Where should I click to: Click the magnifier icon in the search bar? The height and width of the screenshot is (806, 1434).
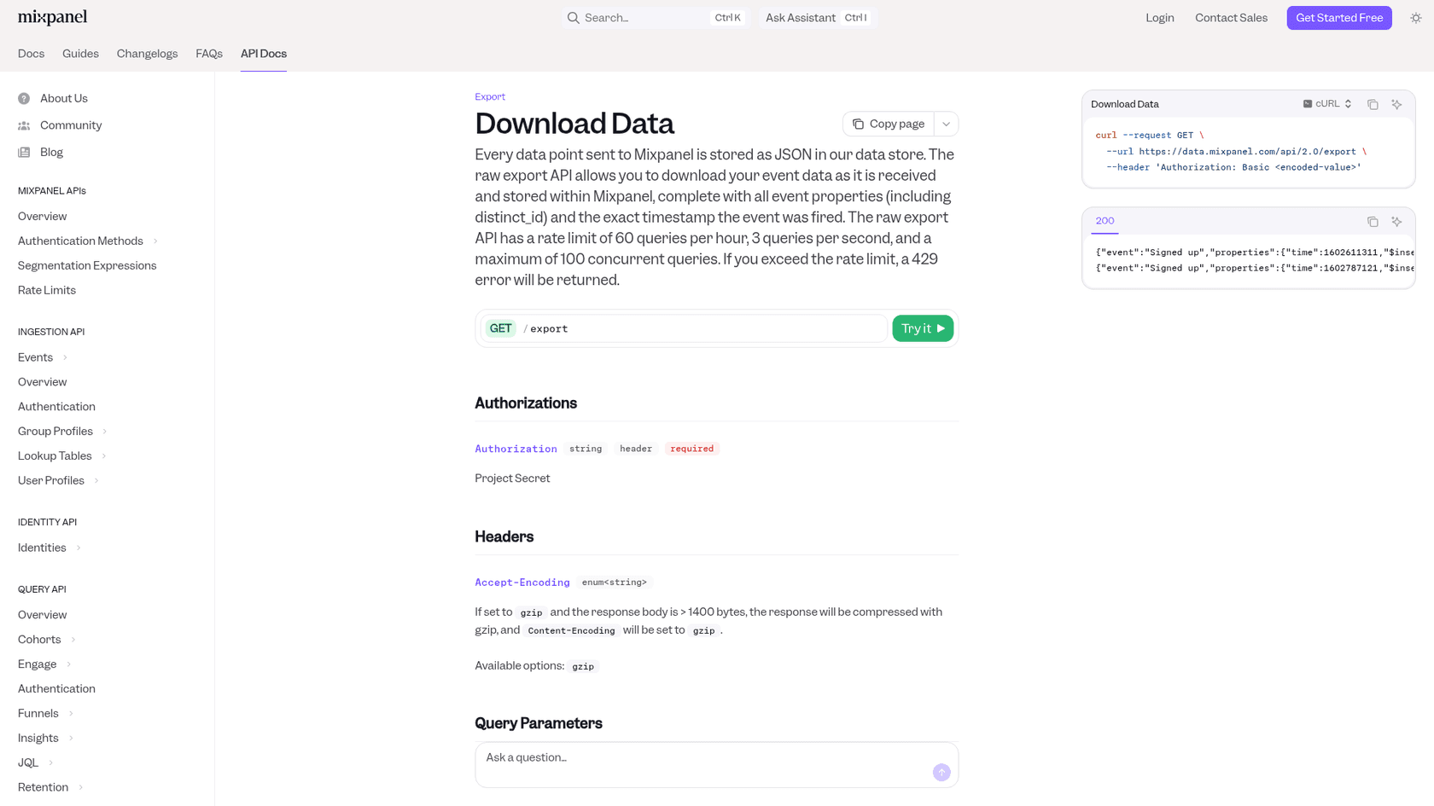click(574, 18)
